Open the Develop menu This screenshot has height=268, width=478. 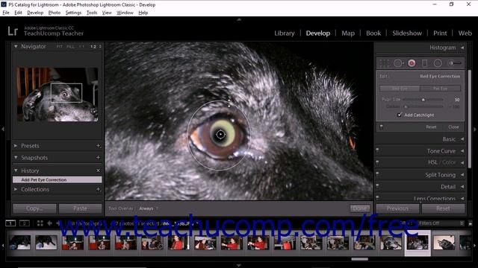click(35, 13)
